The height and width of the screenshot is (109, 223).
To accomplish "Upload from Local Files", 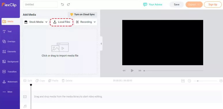I will (62, 22).
